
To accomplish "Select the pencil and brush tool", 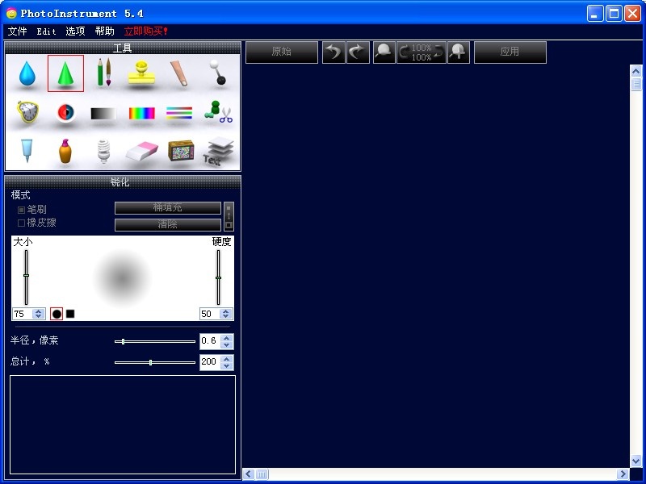I will tap(104, 72).
